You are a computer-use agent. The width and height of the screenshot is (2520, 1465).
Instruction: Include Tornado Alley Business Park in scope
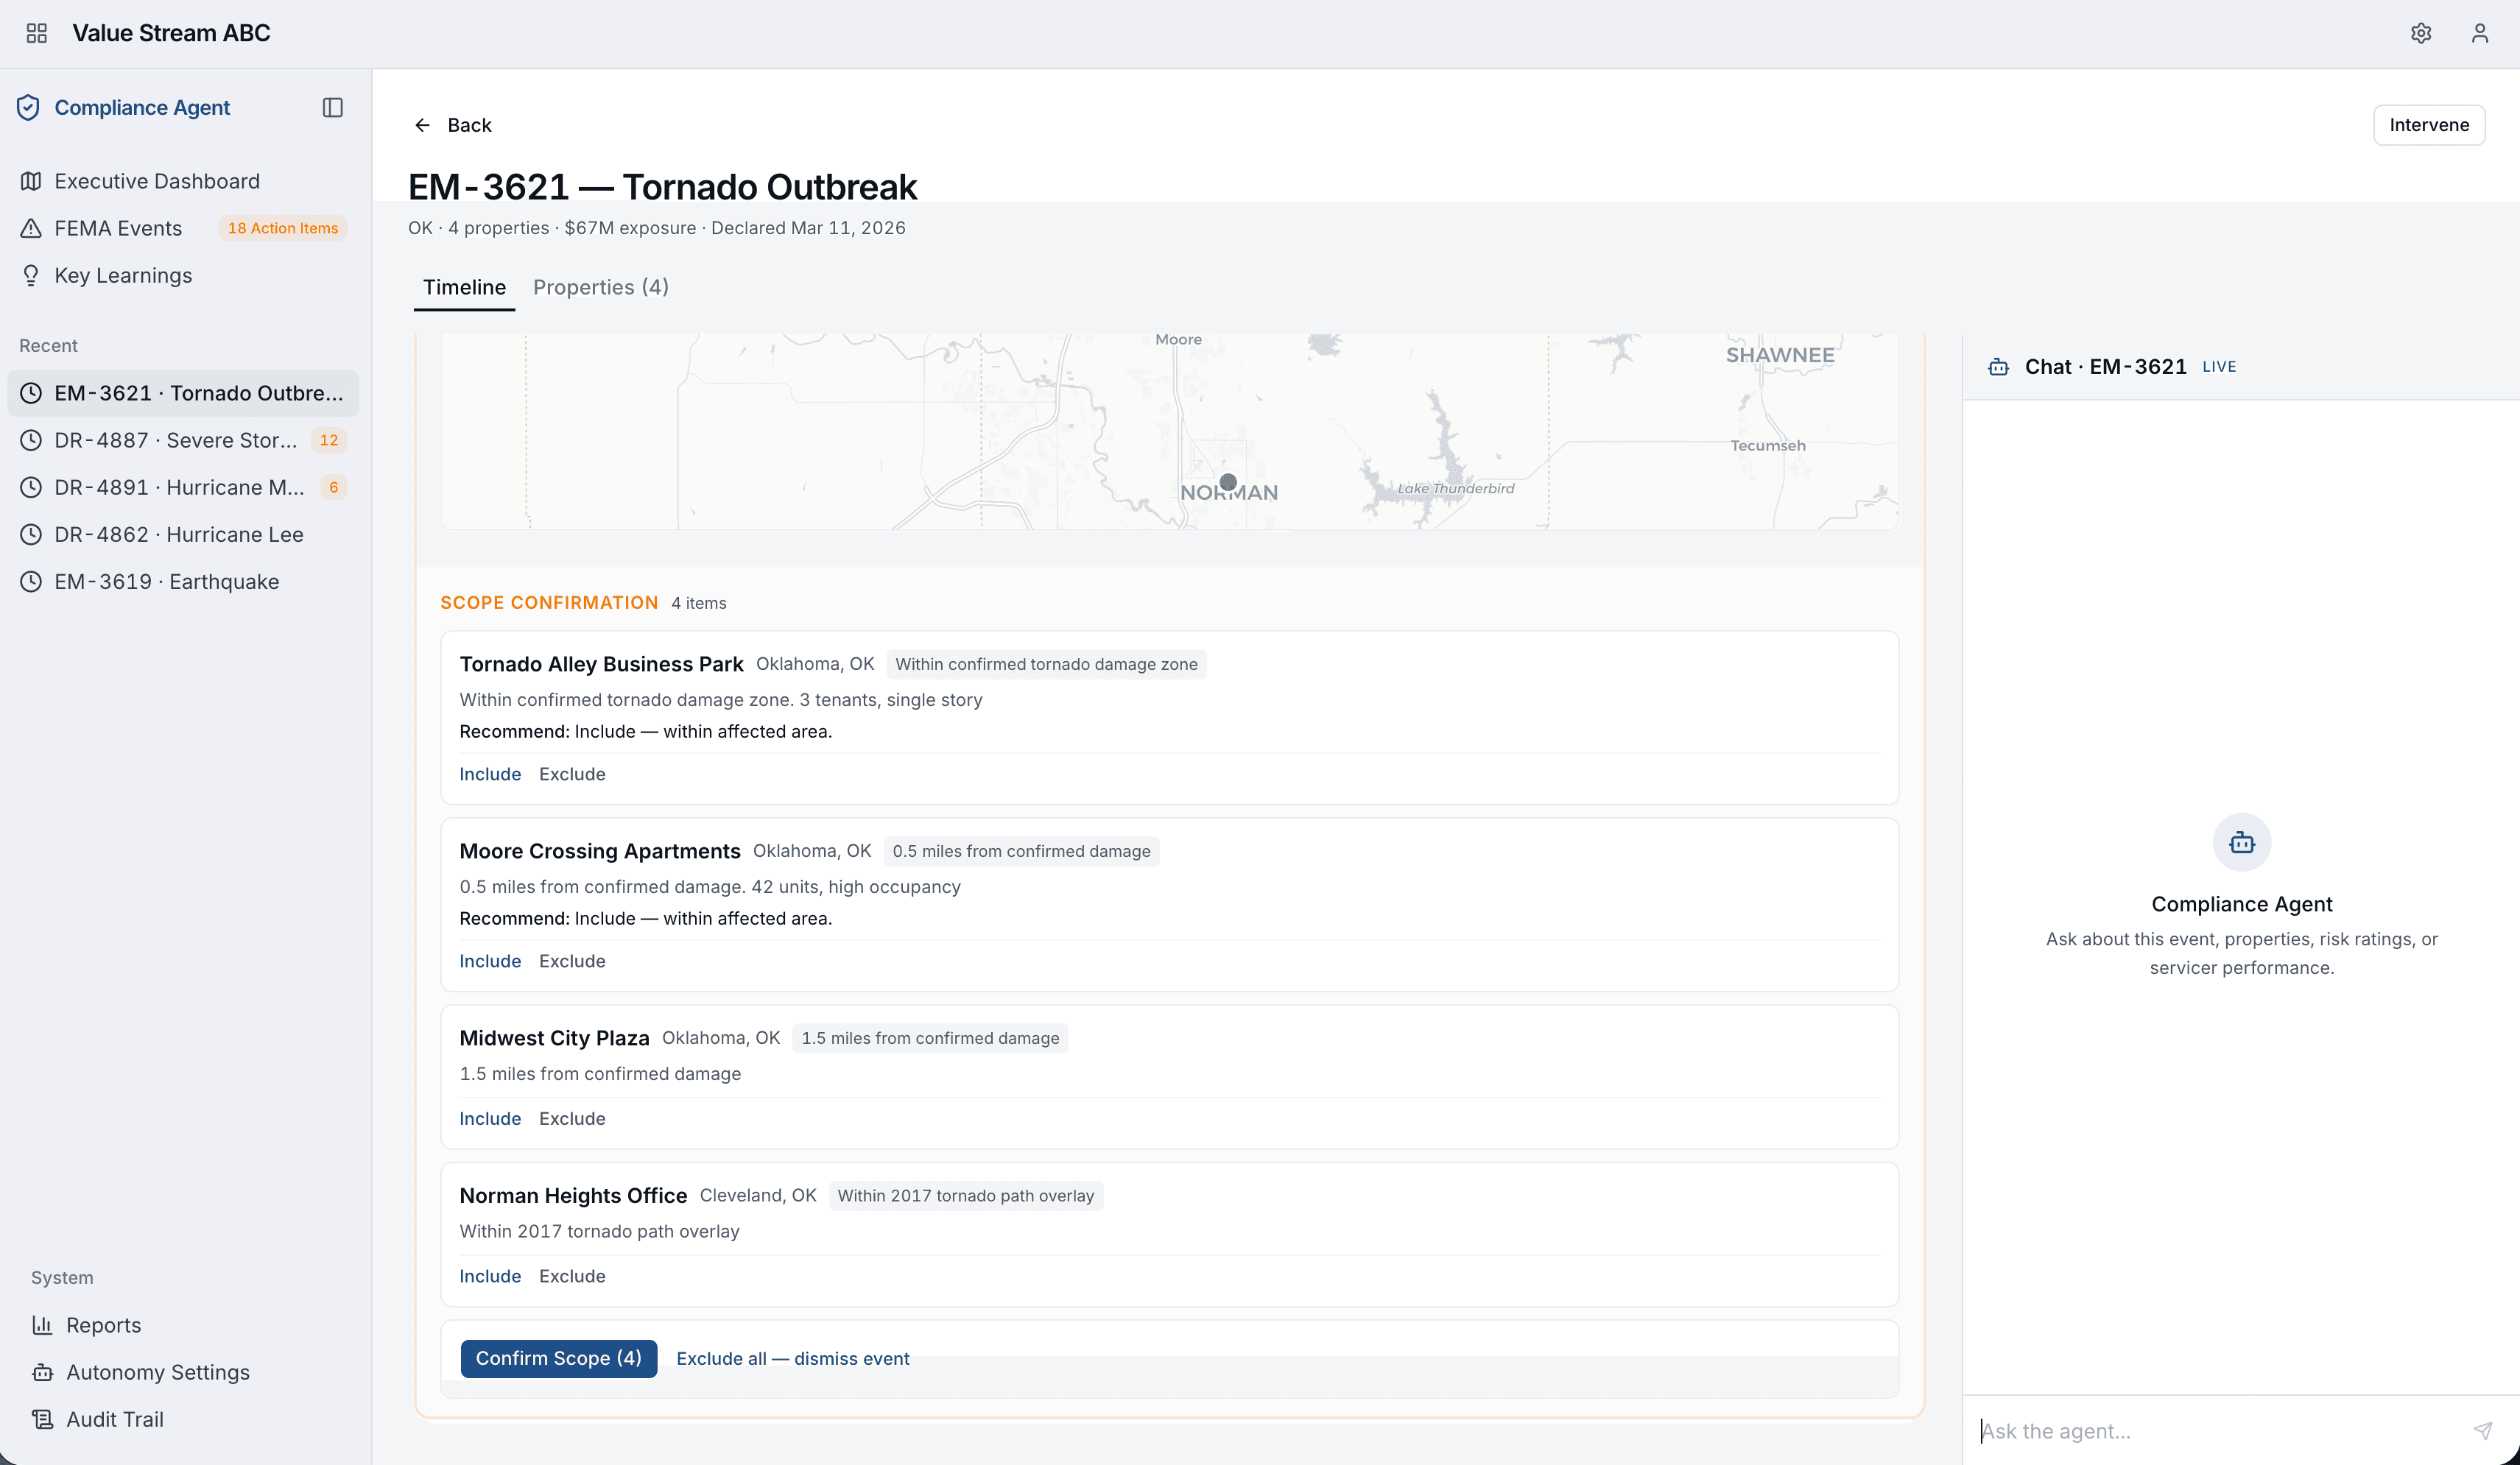(x=490, y=774)
